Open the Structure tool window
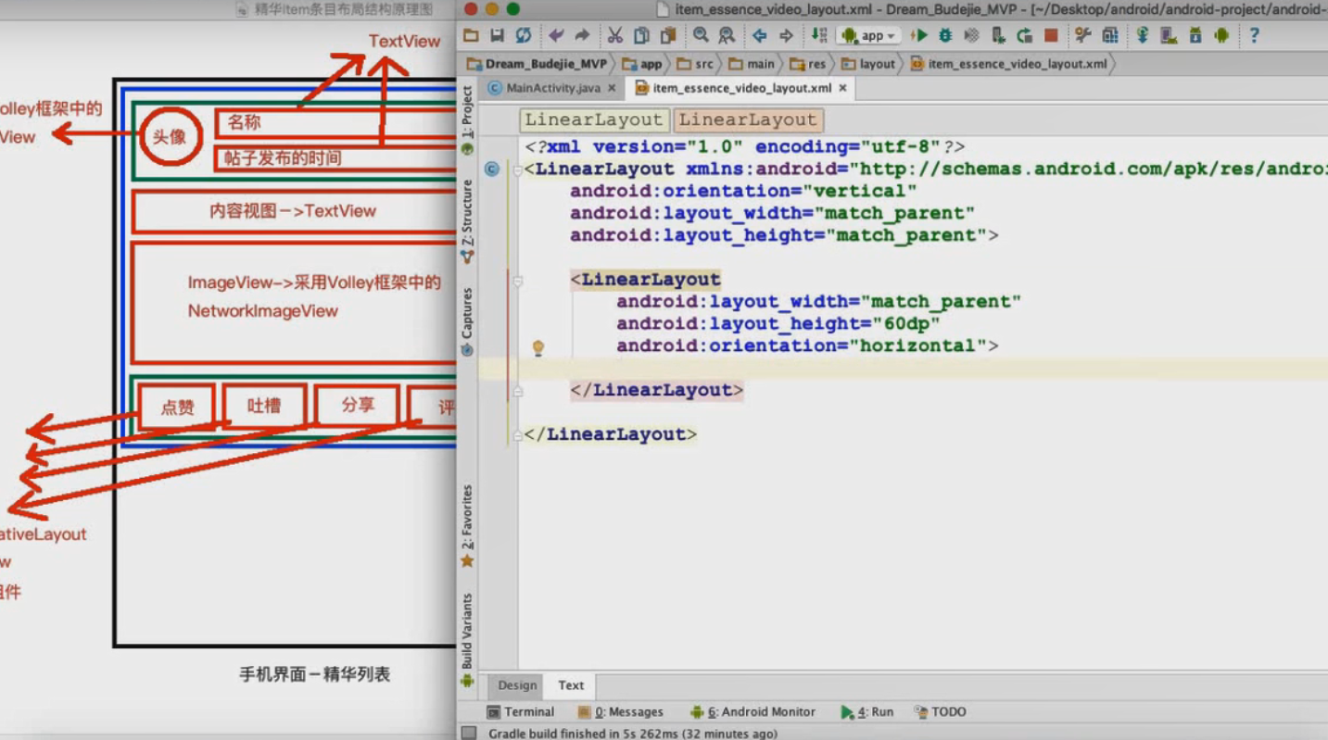 tap(467, 221)
